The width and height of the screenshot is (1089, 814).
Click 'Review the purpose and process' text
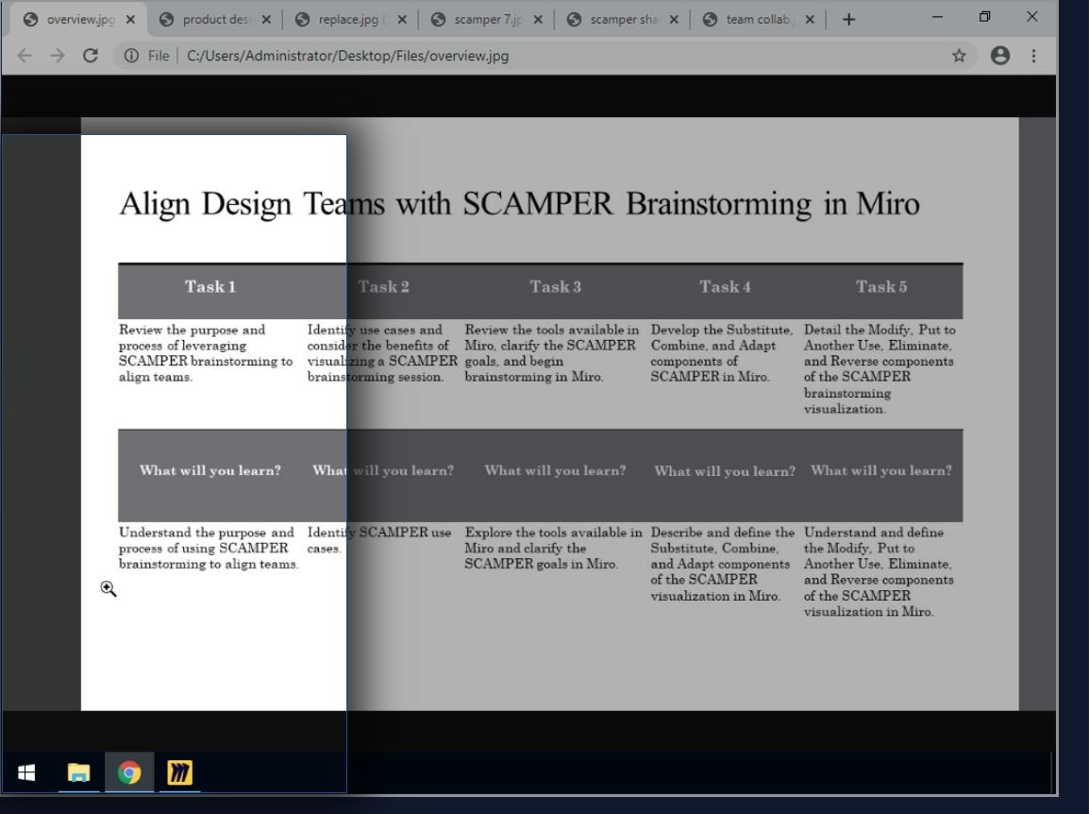click(206, 353)
